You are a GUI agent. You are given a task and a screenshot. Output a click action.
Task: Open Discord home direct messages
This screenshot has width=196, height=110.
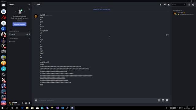pyautogui.click(x=3, y=5)
